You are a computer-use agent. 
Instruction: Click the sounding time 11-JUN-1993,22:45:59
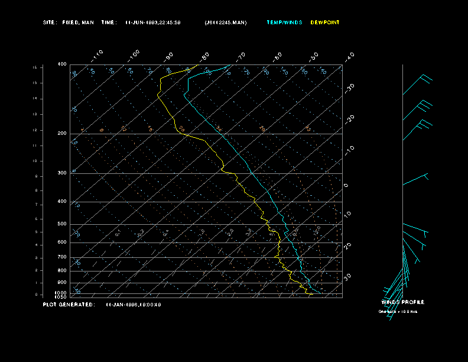(153, 22)
